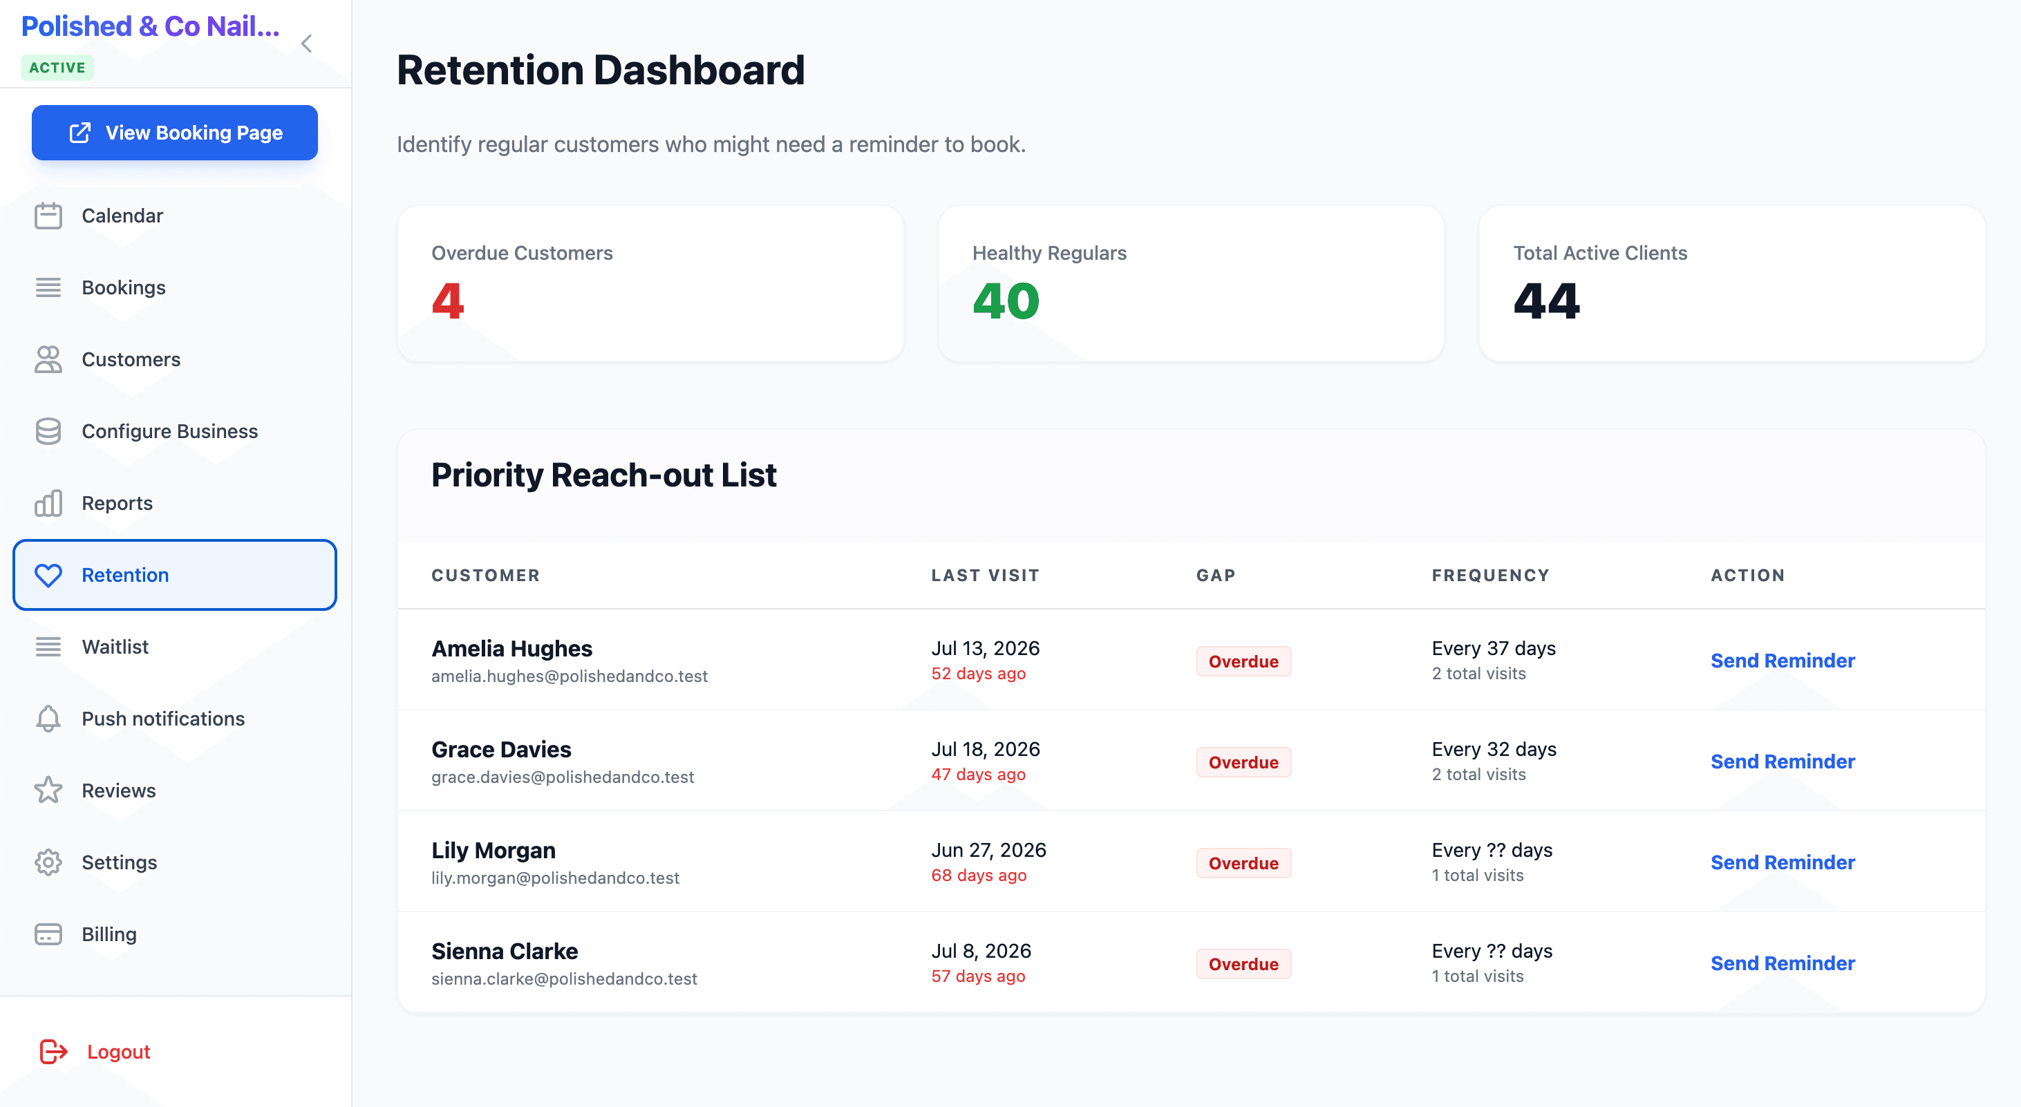The image size is (2021, 1107).
Task: Click the Reviews star icon
Action: [x=48, y=791]
